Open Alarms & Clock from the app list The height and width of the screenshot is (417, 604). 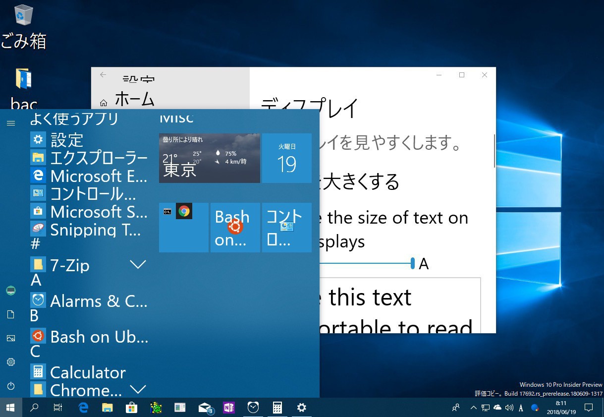pyautogui.click(x=89, y=301)
